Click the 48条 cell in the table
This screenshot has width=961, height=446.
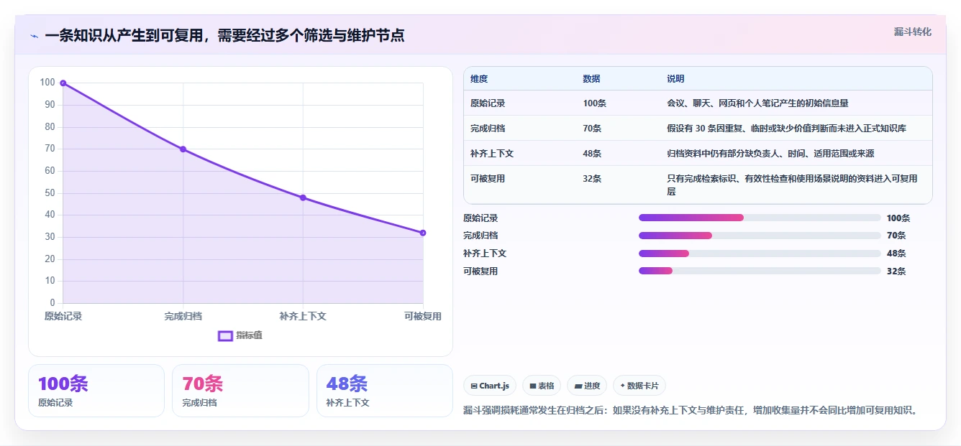tap(592, 154)
